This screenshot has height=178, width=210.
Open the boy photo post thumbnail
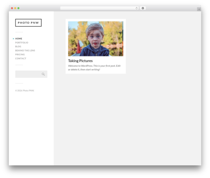pyautogui.click(x=96, y=39)
